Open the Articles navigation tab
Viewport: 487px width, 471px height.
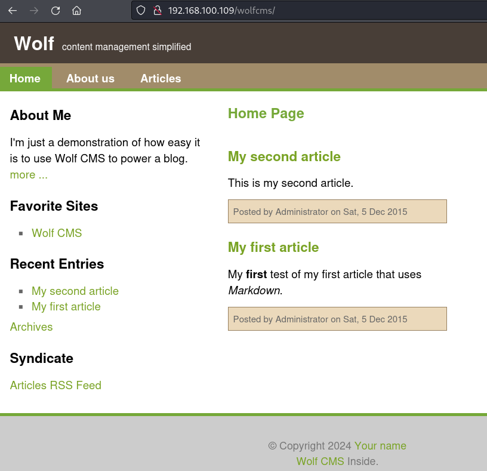[161, 78]
